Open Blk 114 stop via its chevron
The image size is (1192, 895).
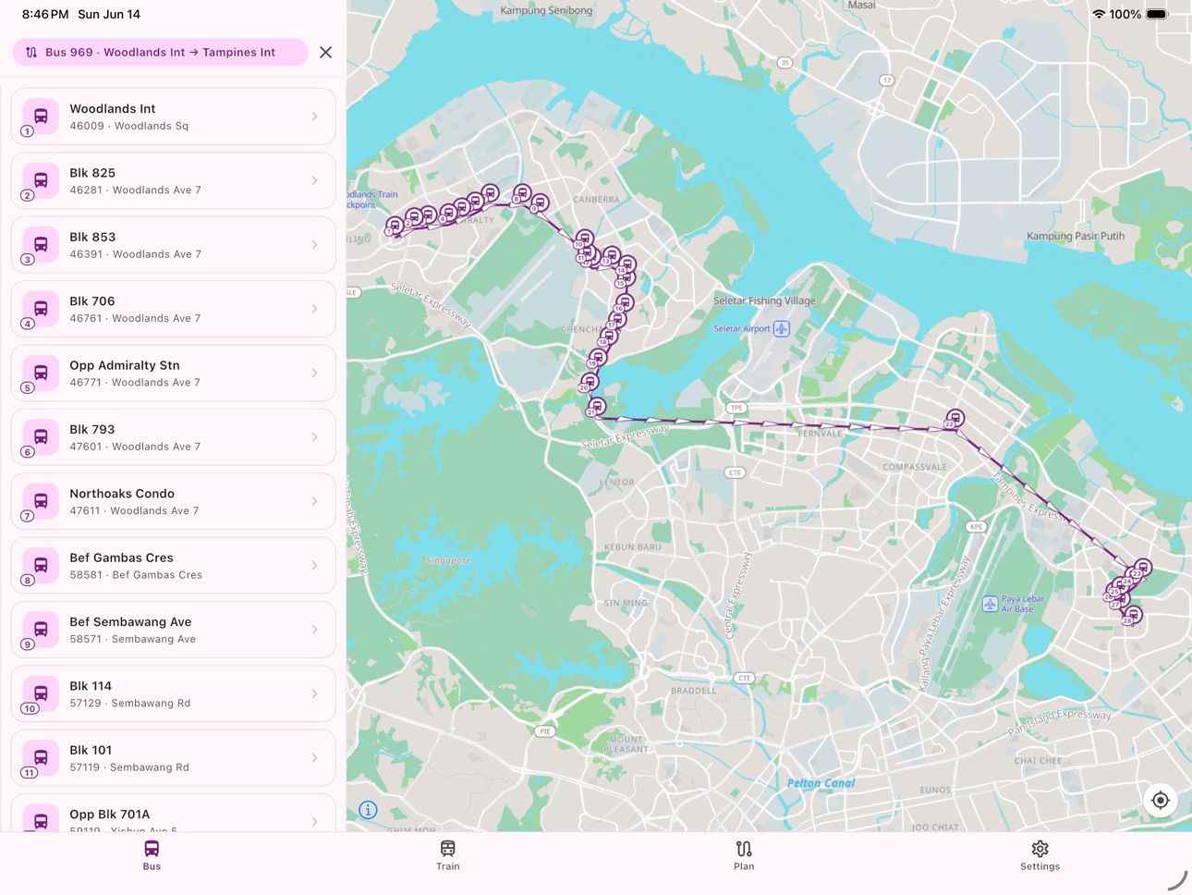pyautogui.click(x=314, y=693)
